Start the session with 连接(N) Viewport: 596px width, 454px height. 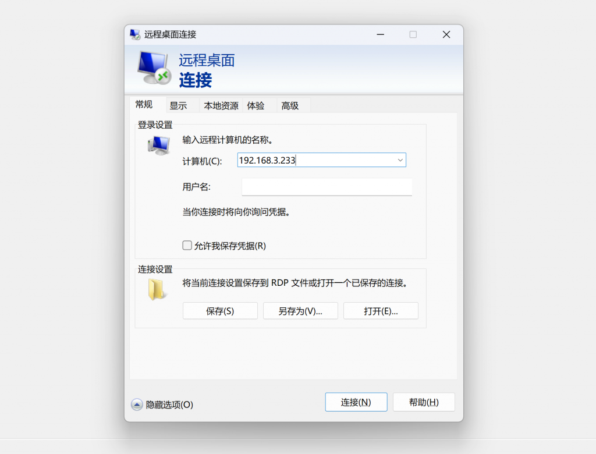click(x=356, y=402)
